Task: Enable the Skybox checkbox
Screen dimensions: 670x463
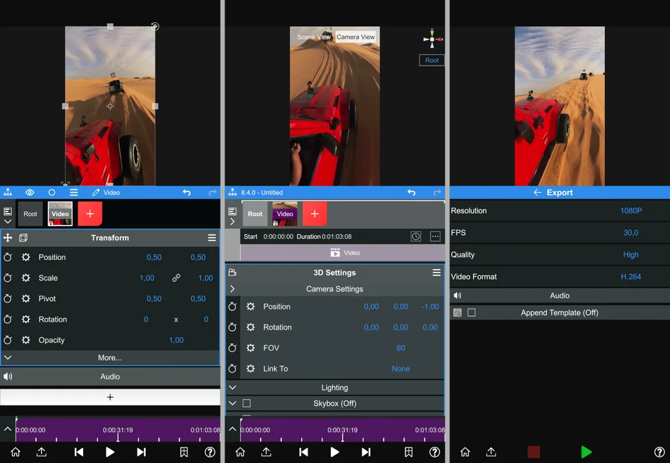Action: point(247,403)
